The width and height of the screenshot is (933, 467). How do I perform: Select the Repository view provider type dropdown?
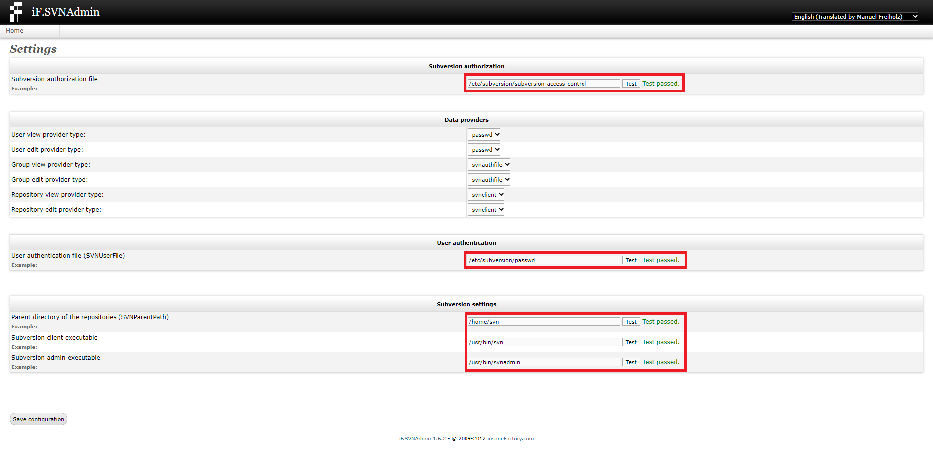point(486,195)
